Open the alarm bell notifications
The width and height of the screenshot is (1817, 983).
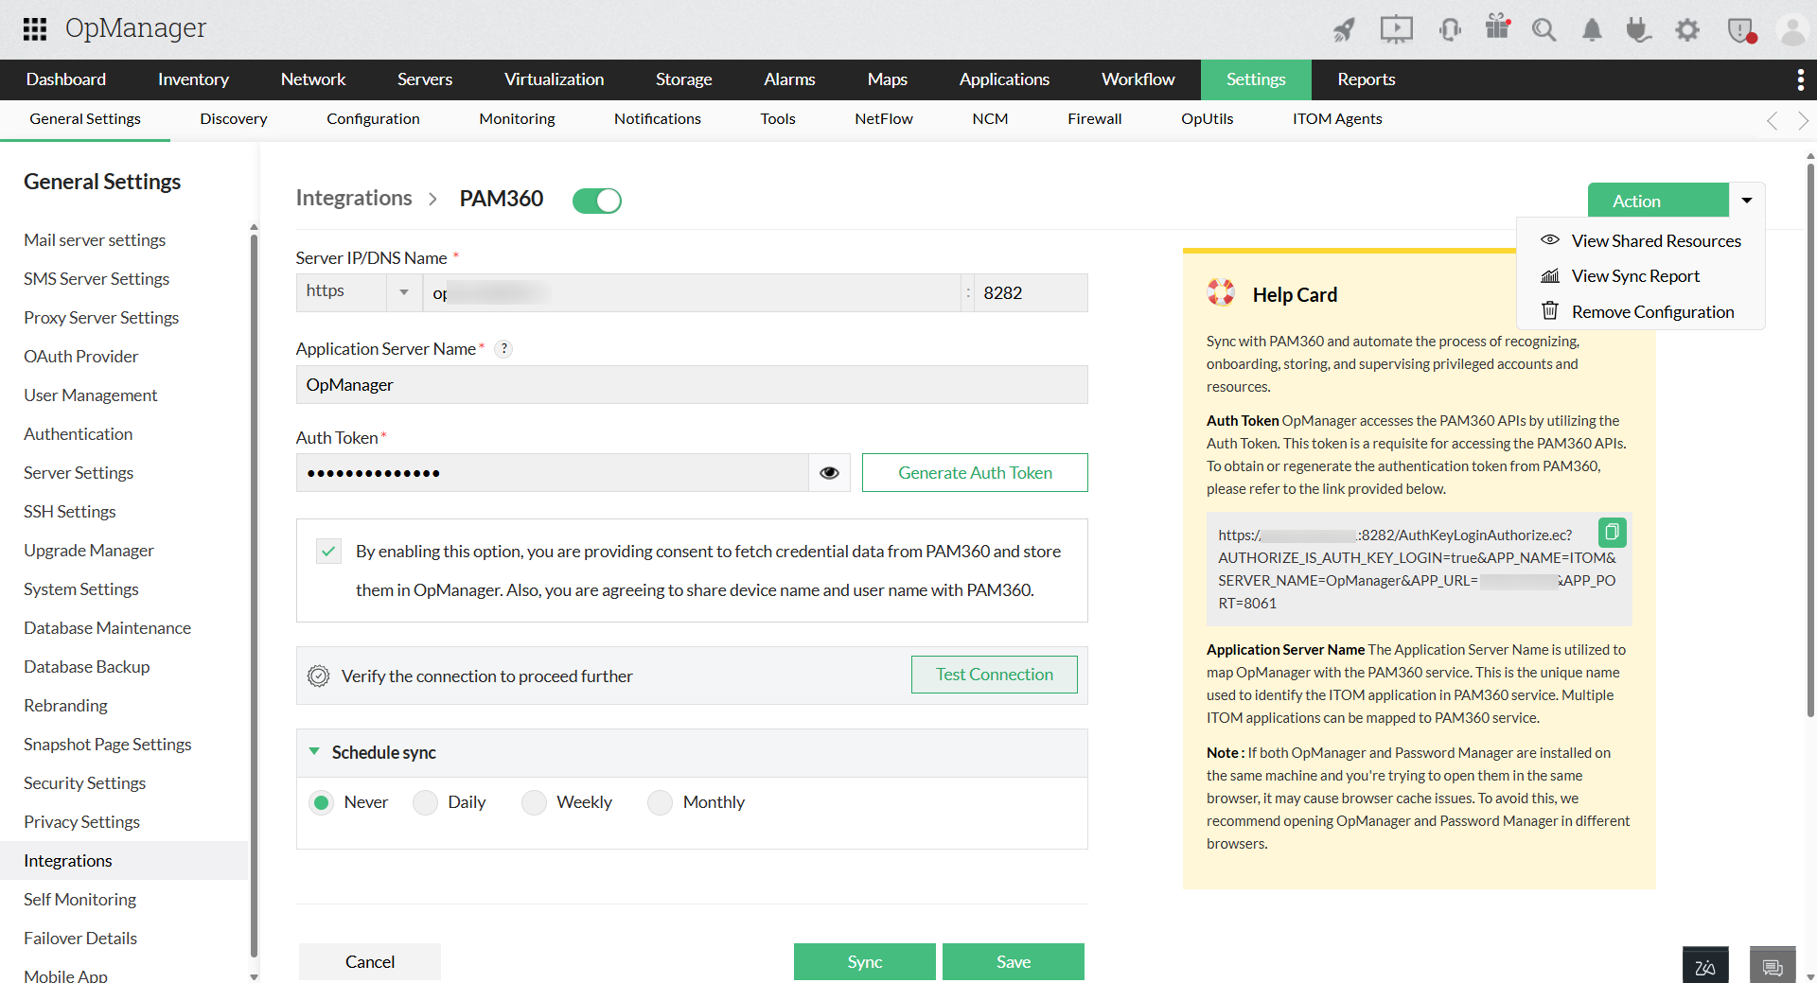coord(1593,30)
